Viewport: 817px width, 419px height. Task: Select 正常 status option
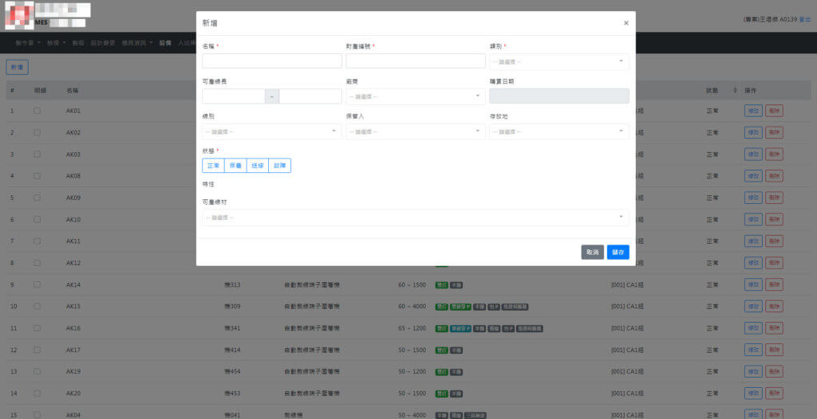pyautogui.click(x=213, y=166)
